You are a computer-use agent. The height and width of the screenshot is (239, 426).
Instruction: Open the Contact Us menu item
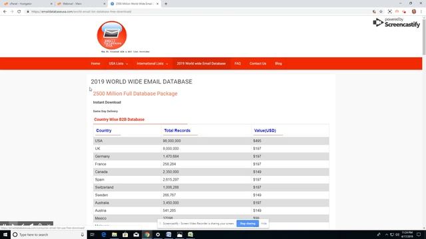258,64
